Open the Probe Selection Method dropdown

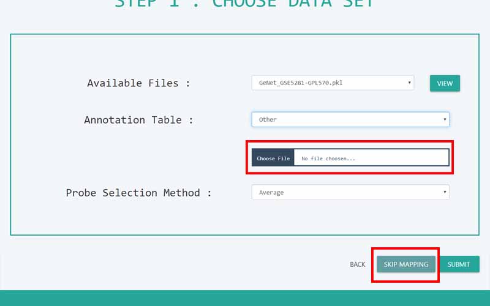coord(350,192)
